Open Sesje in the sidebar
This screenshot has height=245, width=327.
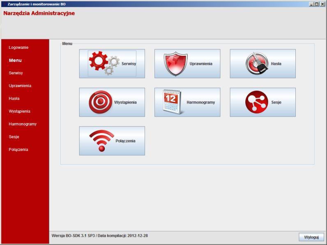pos(14,137)
